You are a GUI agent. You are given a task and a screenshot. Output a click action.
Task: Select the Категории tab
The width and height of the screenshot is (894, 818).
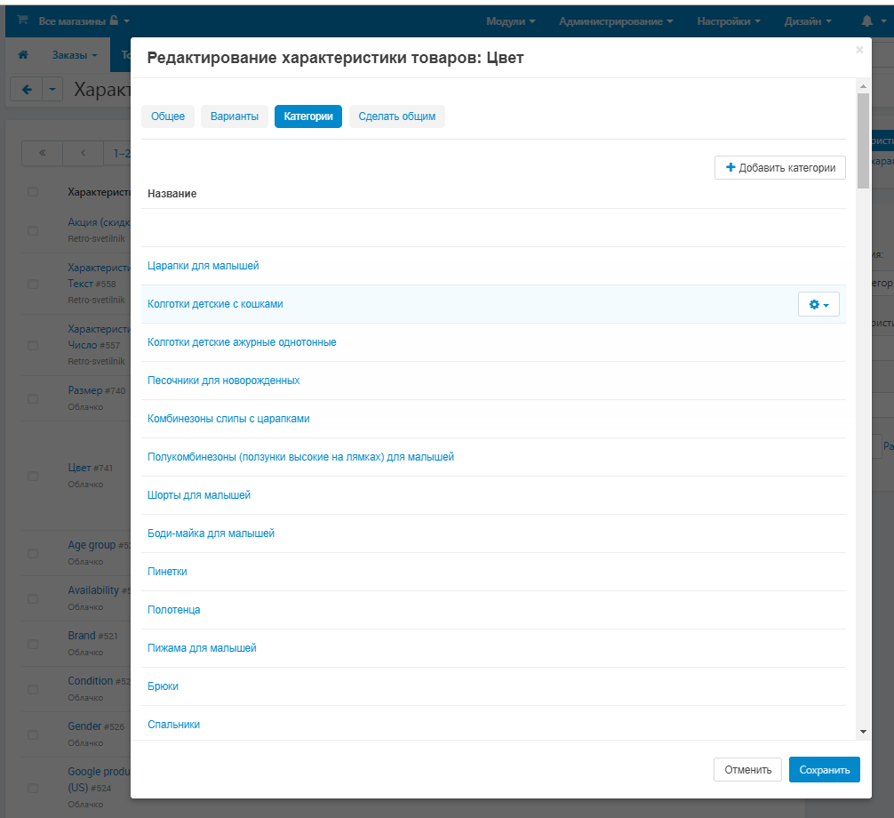click(308, 116)
